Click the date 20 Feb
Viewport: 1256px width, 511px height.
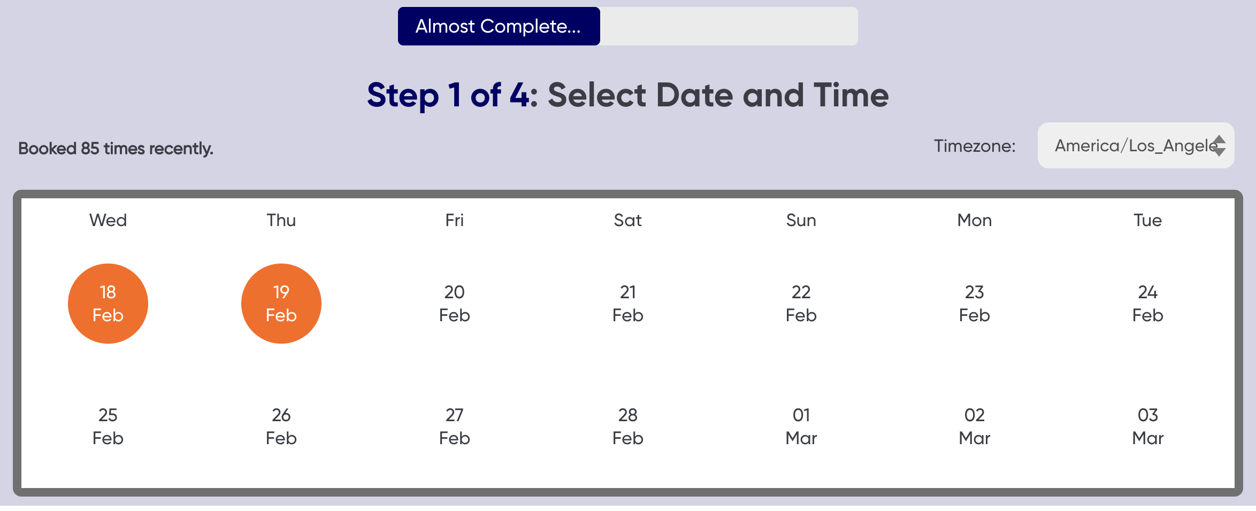pyautogui.click(x=454, y=303)
